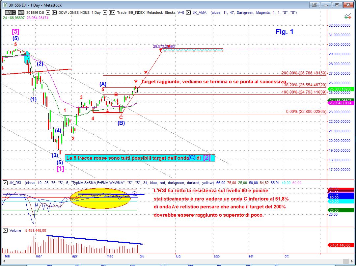The image size is (356, 266).
Task: Select the cyan-hatched target zone rectangle
Action: click(x=192, y=50)
